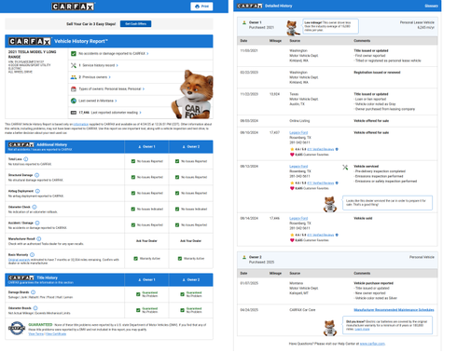Click the green check beside No accidents reported
Viewport: 457px width, 352px height.
point(74,54)
